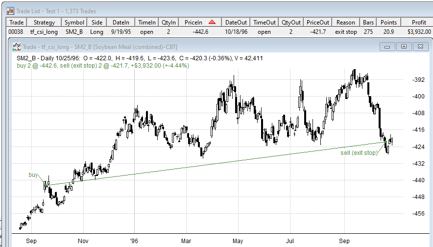Maximize the Trade chart window
Viewport: 433px width, 247px height.
(404, 47)
